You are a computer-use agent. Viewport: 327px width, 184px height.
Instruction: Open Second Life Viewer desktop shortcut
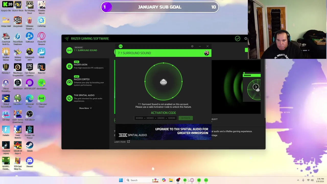30,132
